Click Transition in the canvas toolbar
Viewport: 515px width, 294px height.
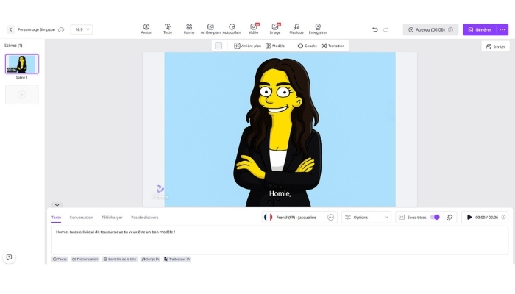click(333, 46)
